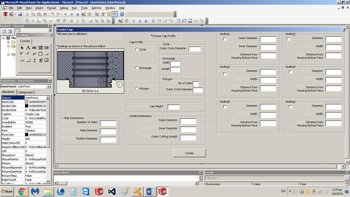Toggle Design Mode in the main toolbar

click(x=83, y=14)
